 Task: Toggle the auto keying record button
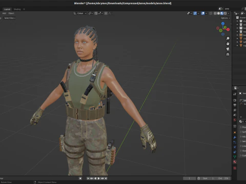[80, 178]
